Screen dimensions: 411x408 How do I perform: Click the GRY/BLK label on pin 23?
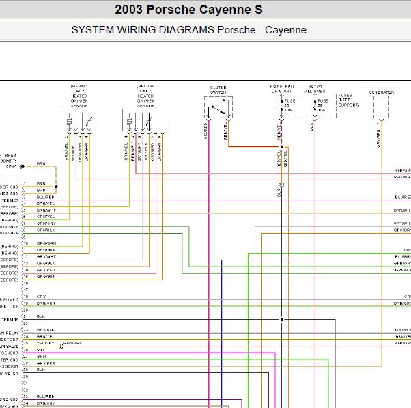[x=46, y=330]
